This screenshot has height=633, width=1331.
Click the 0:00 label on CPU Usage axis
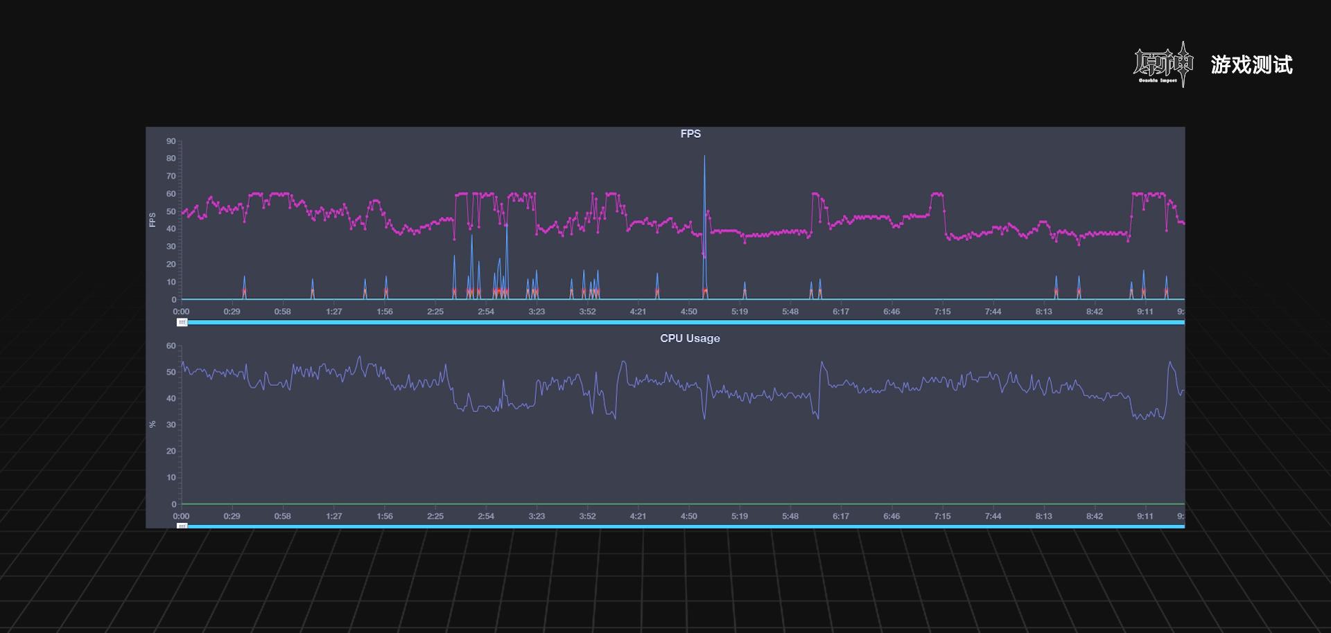[181, 516]
